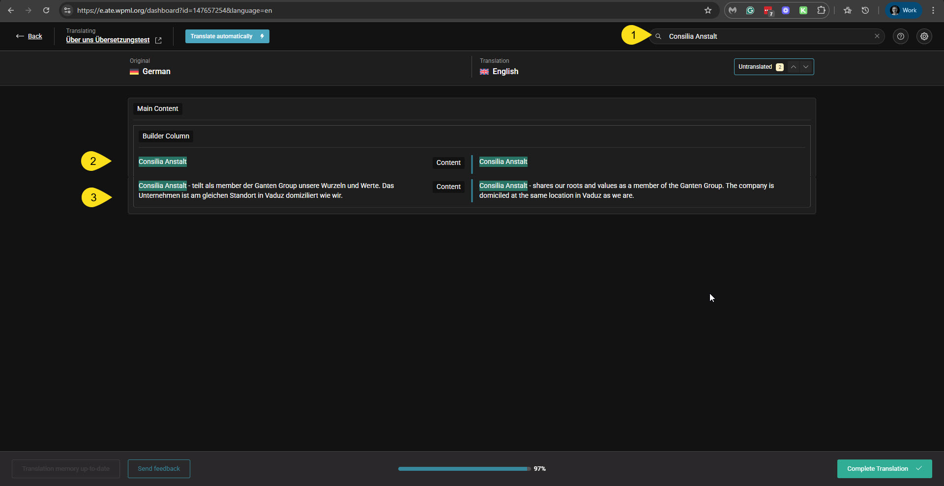Image resolution: width=944 pixels, height=486 pixels.
Task: Click the lightning bolt on Translate automatically
Action: tap(262, 36)
